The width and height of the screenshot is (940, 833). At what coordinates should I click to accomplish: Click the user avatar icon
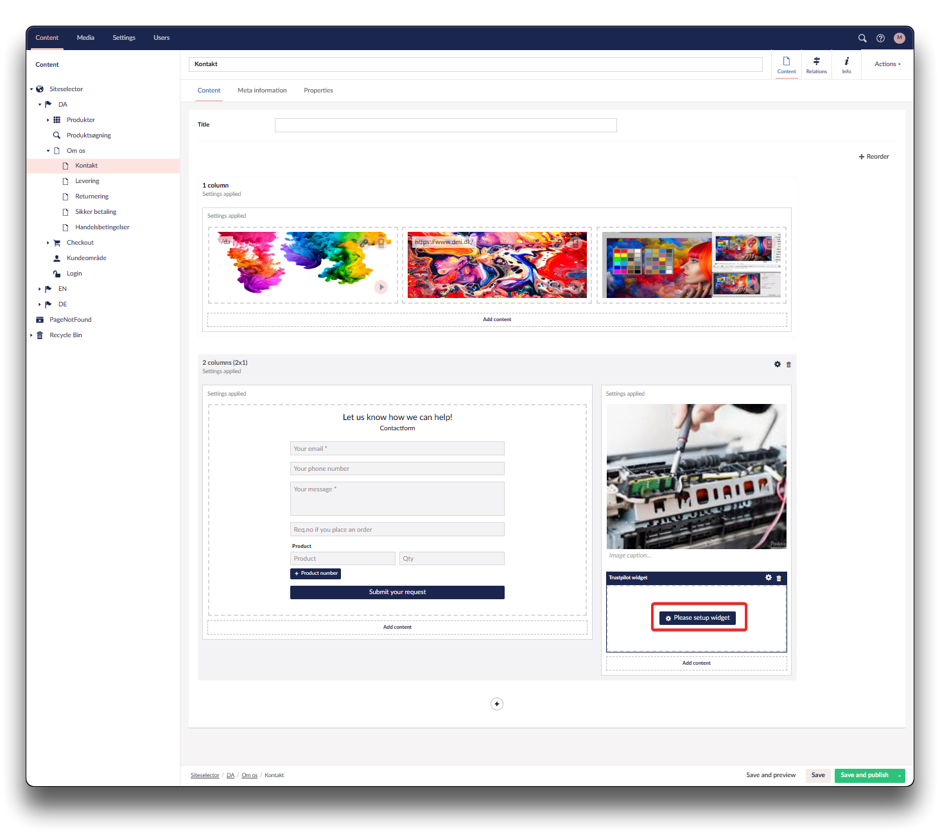pyautogui.click(x=899, y=38)
